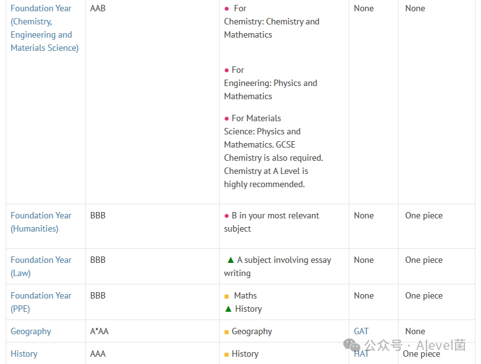This screenshot has width=481, height=364.
Task: Click the green triangle icon beside History
Action: (228, 309)
